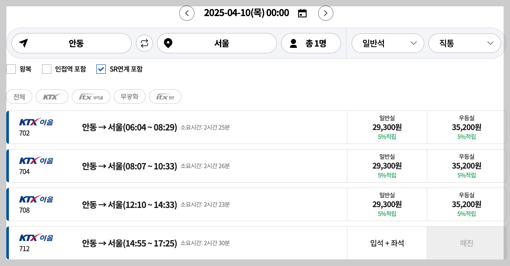Check the 인접역 포함 option
Image resolution: width=510 pixels, height=266 pixels.
[46, 69]
